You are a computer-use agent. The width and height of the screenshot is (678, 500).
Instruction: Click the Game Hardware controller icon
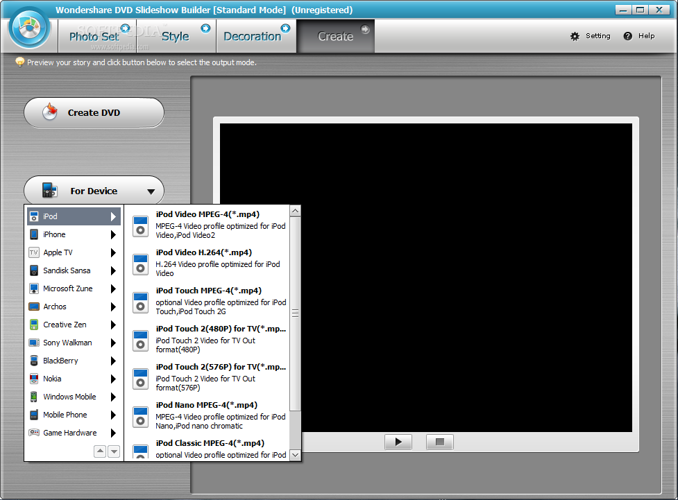pos(34,433)
